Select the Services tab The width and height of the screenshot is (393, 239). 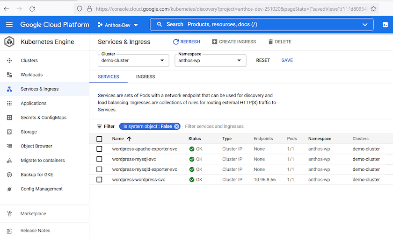tap(109, 77)
